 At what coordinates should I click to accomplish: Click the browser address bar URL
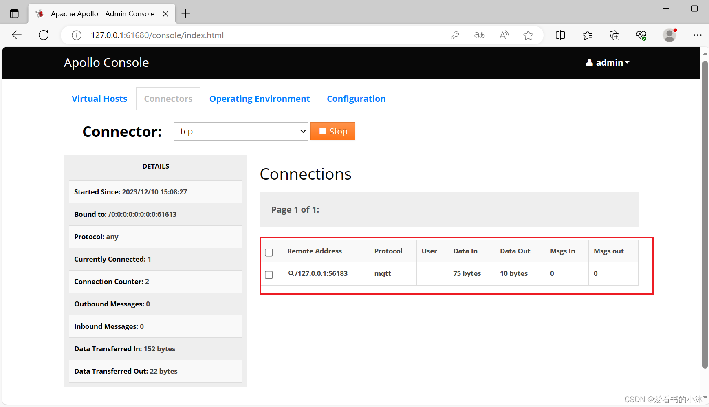157,35
